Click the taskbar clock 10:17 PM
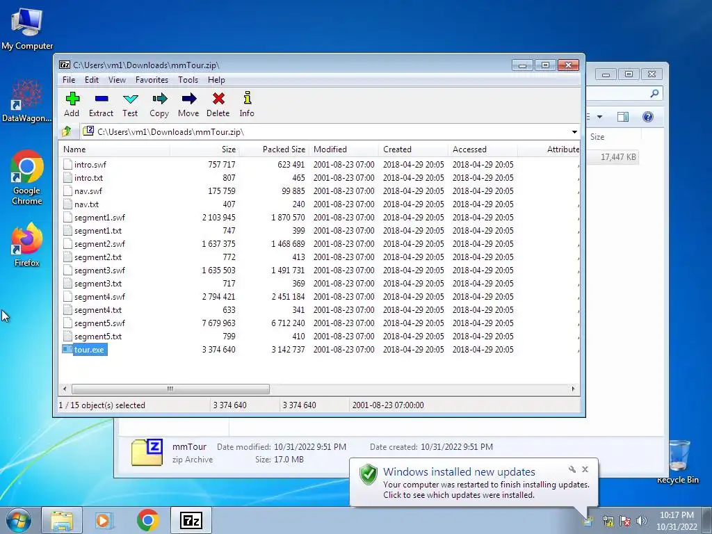Viewport: 712px width, 534px height. click(x=677, y=515)
